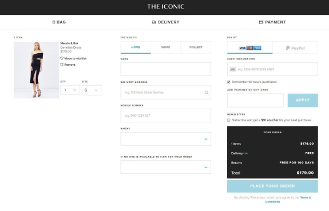
Task: Click Move to wishlist link
Action: (76, 58)
